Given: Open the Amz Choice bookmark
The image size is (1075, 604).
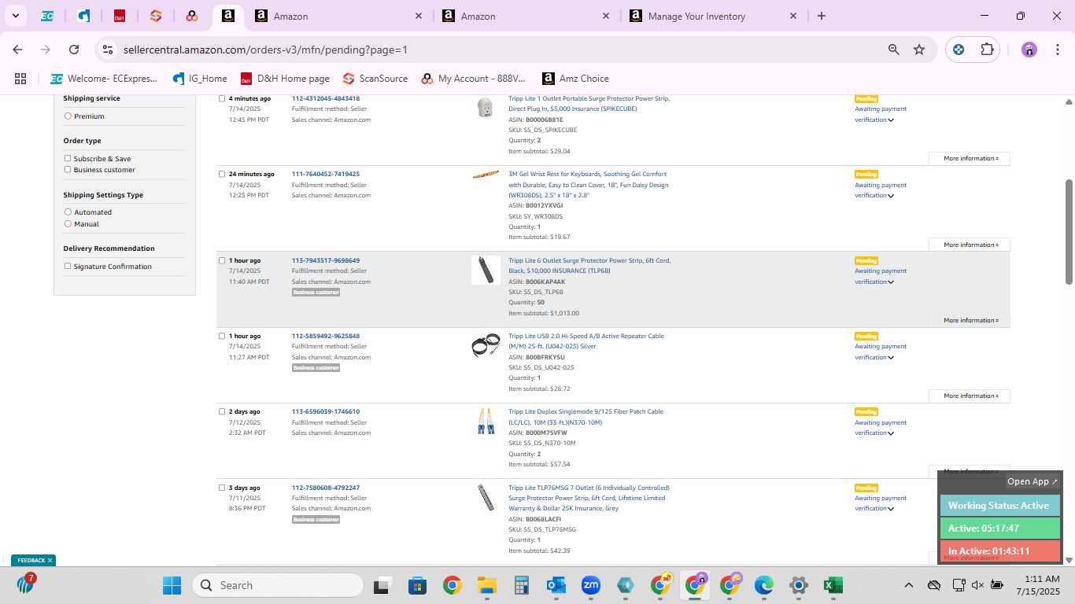Looking at the screenshot, I should pyautogui.click(x=575, y=79).
